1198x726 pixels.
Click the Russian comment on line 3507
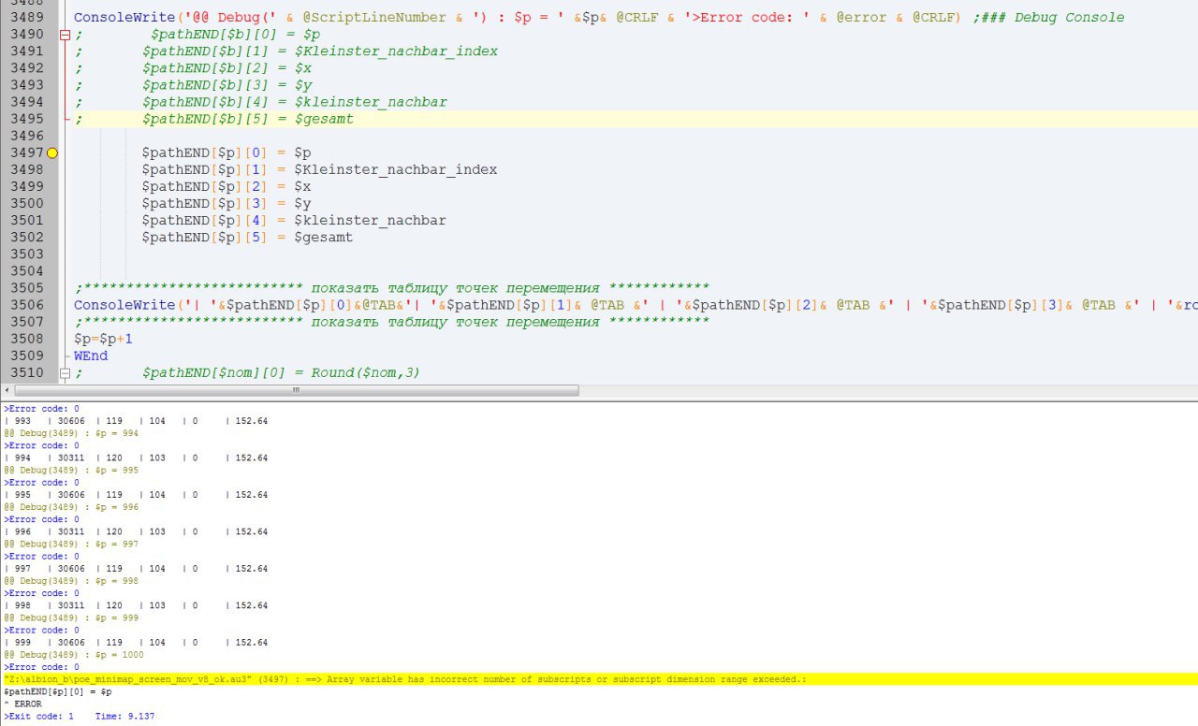click(391, 322)
